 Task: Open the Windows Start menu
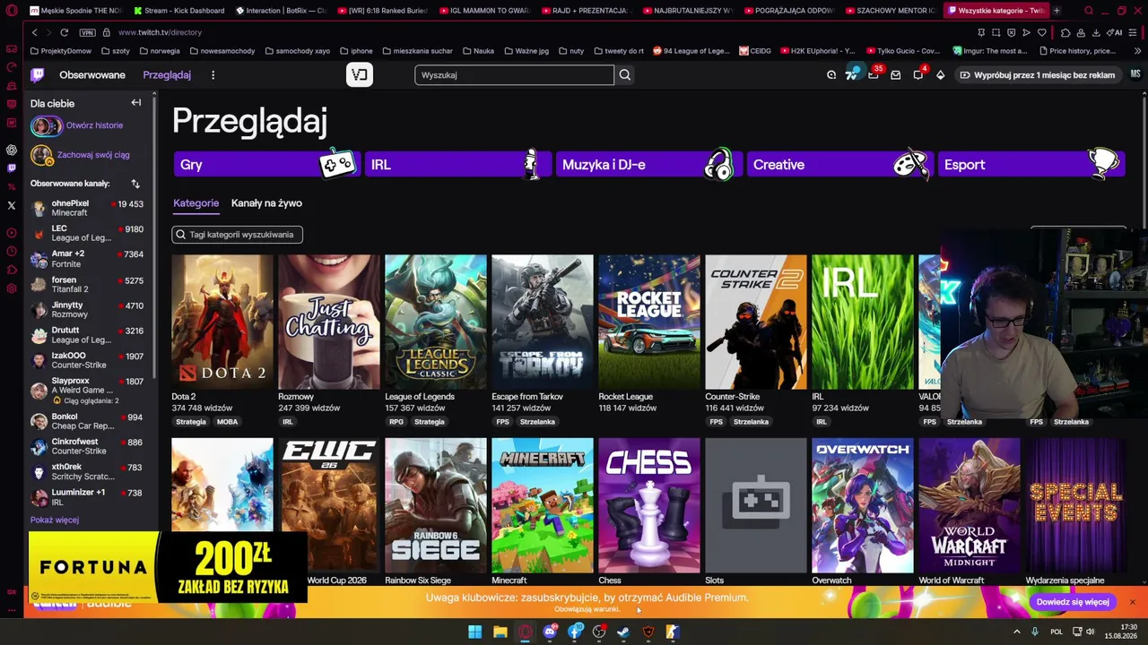coord(474,632)
